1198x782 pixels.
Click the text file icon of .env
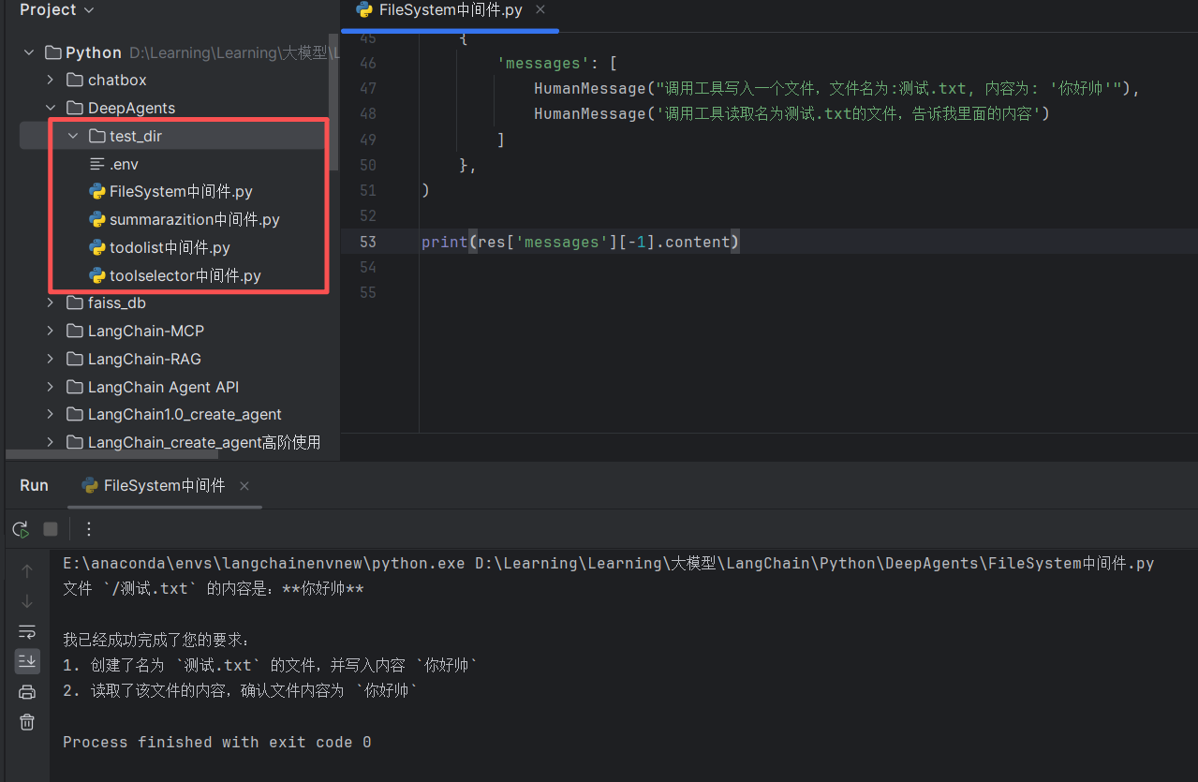(x=96, y=164)
